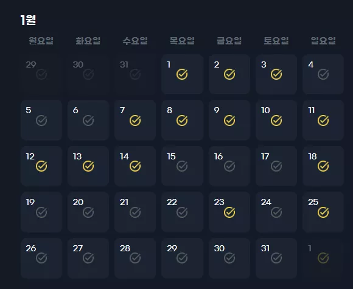Open the day 9 calendar tile
The width and height of the screenshot is (353, 289).
pyautogui.click(x=229, y=120)
